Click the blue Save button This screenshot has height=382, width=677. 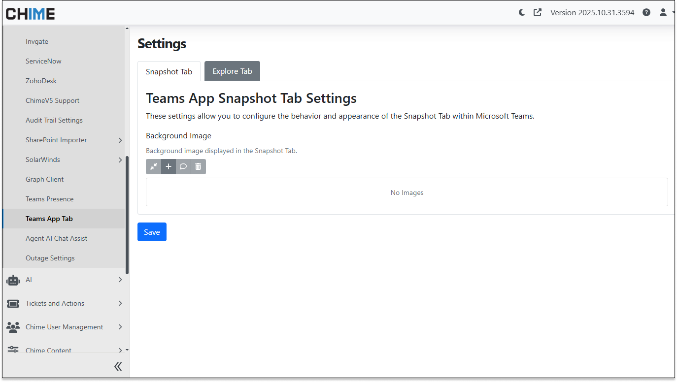[x=152, y=232]
